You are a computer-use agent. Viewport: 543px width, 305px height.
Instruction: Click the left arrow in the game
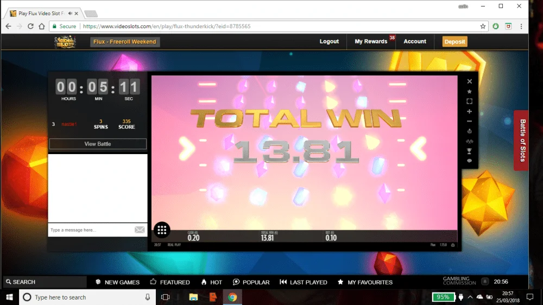tap(187, 149)
